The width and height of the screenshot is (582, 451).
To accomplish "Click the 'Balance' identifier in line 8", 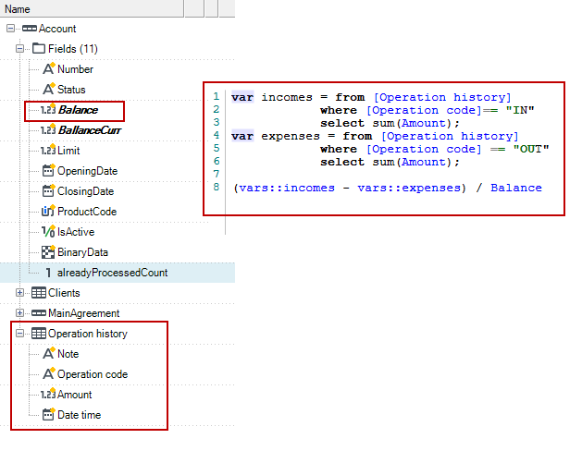I will (x=516, y=188).
